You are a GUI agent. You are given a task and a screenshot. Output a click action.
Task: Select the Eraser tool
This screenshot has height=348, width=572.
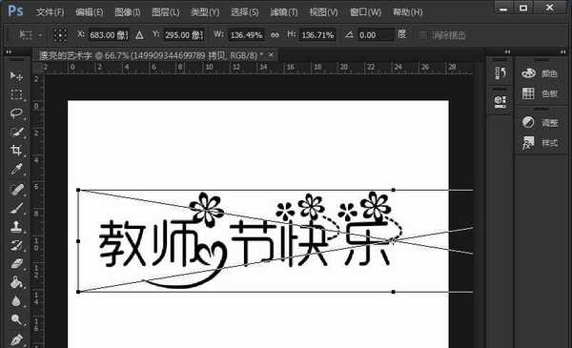tap(16, 263)
